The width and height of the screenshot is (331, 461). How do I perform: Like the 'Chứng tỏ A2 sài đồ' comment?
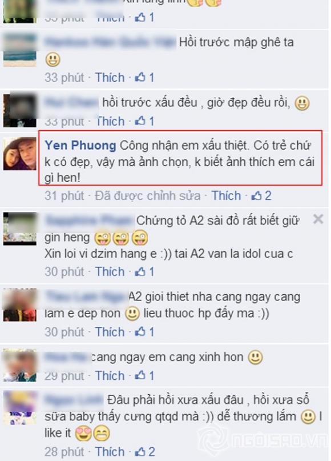tap(110, 272)
